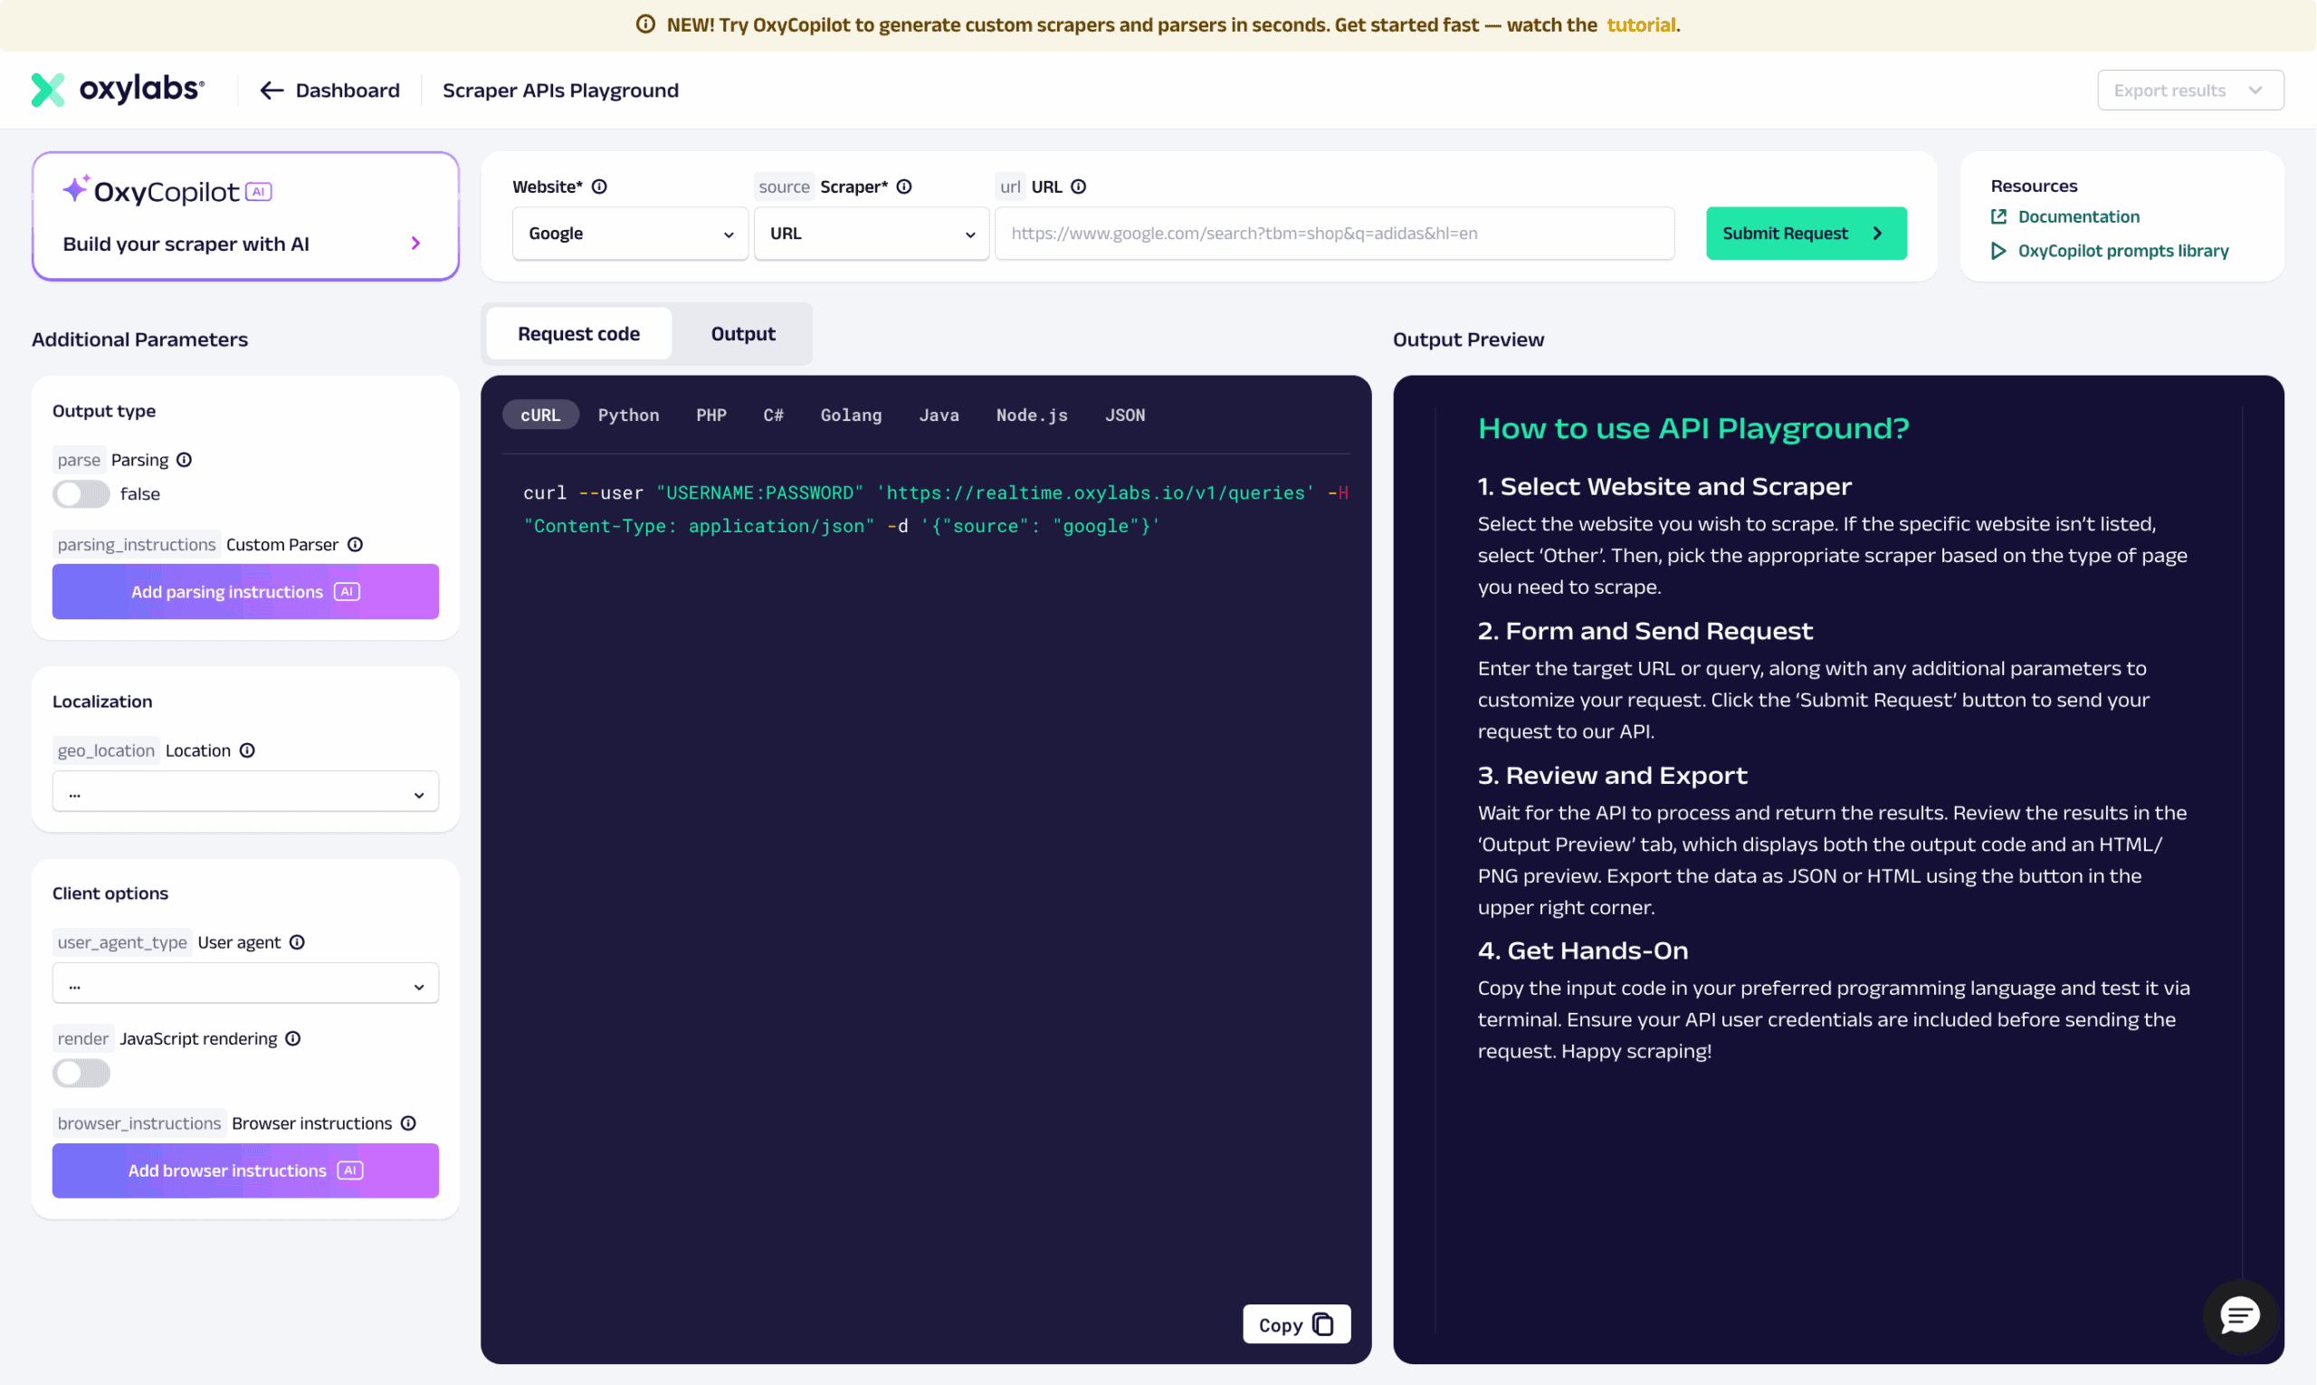Select the C# code tab
2317x1385 pixels.
(x=774, y=415)
